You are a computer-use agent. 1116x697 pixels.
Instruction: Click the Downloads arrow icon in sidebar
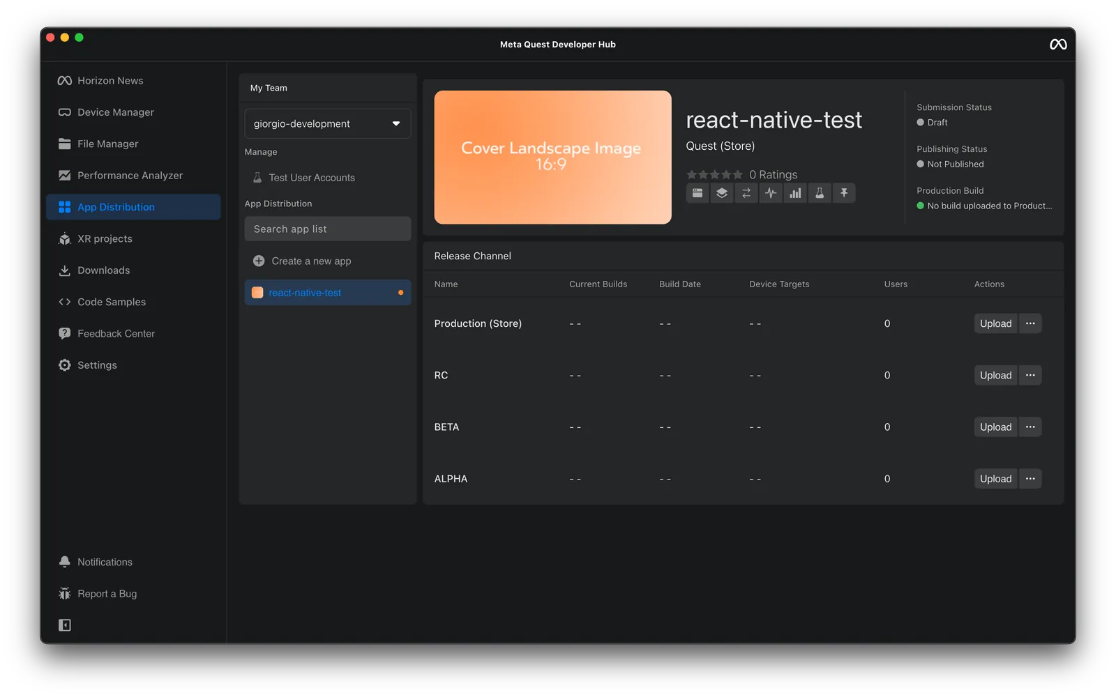click(65, 270)
